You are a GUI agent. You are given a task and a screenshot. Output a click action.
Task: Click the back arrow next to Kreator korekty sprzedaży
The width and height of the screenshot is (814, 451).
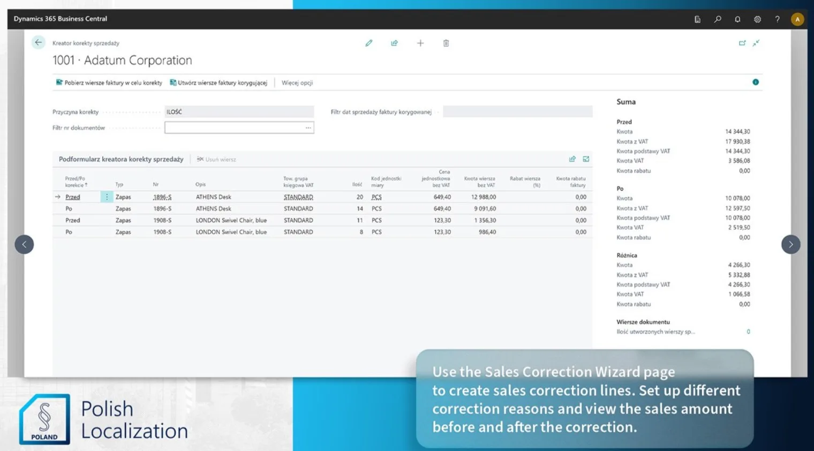click(x=38, y=42)
